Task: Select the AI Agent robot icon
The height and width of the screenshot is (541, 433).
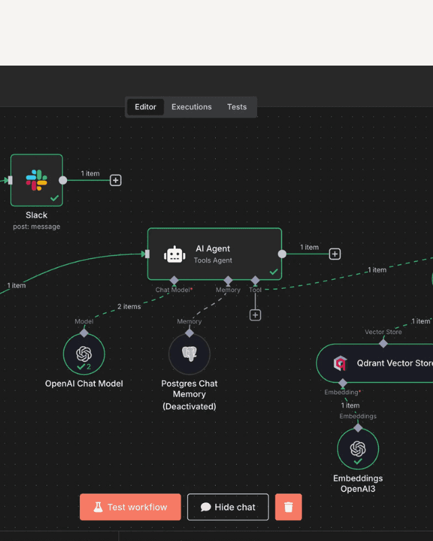Action: 175,254
